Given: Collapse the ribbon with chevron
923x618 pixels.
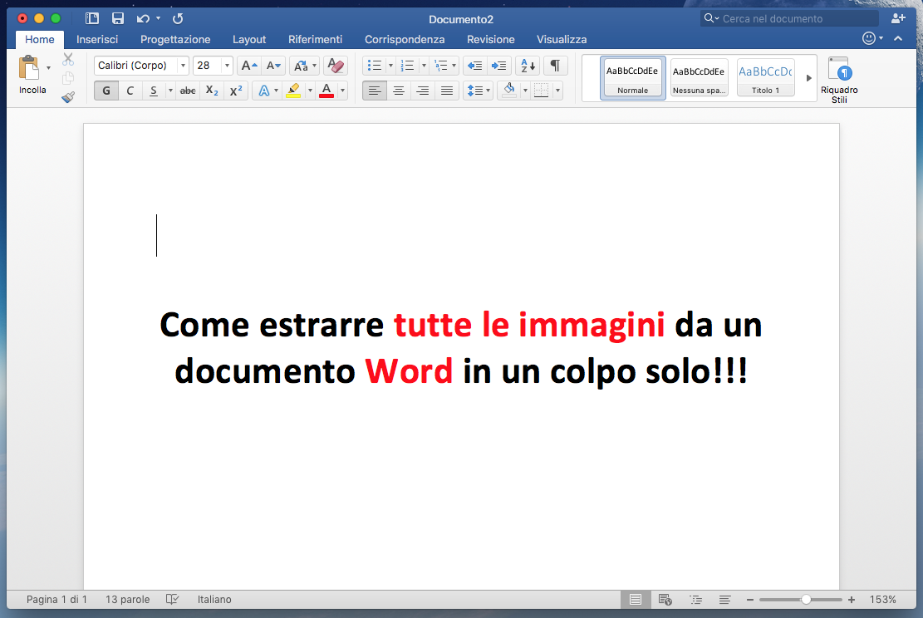Looking at the screenshot, I should pos(898,38).
